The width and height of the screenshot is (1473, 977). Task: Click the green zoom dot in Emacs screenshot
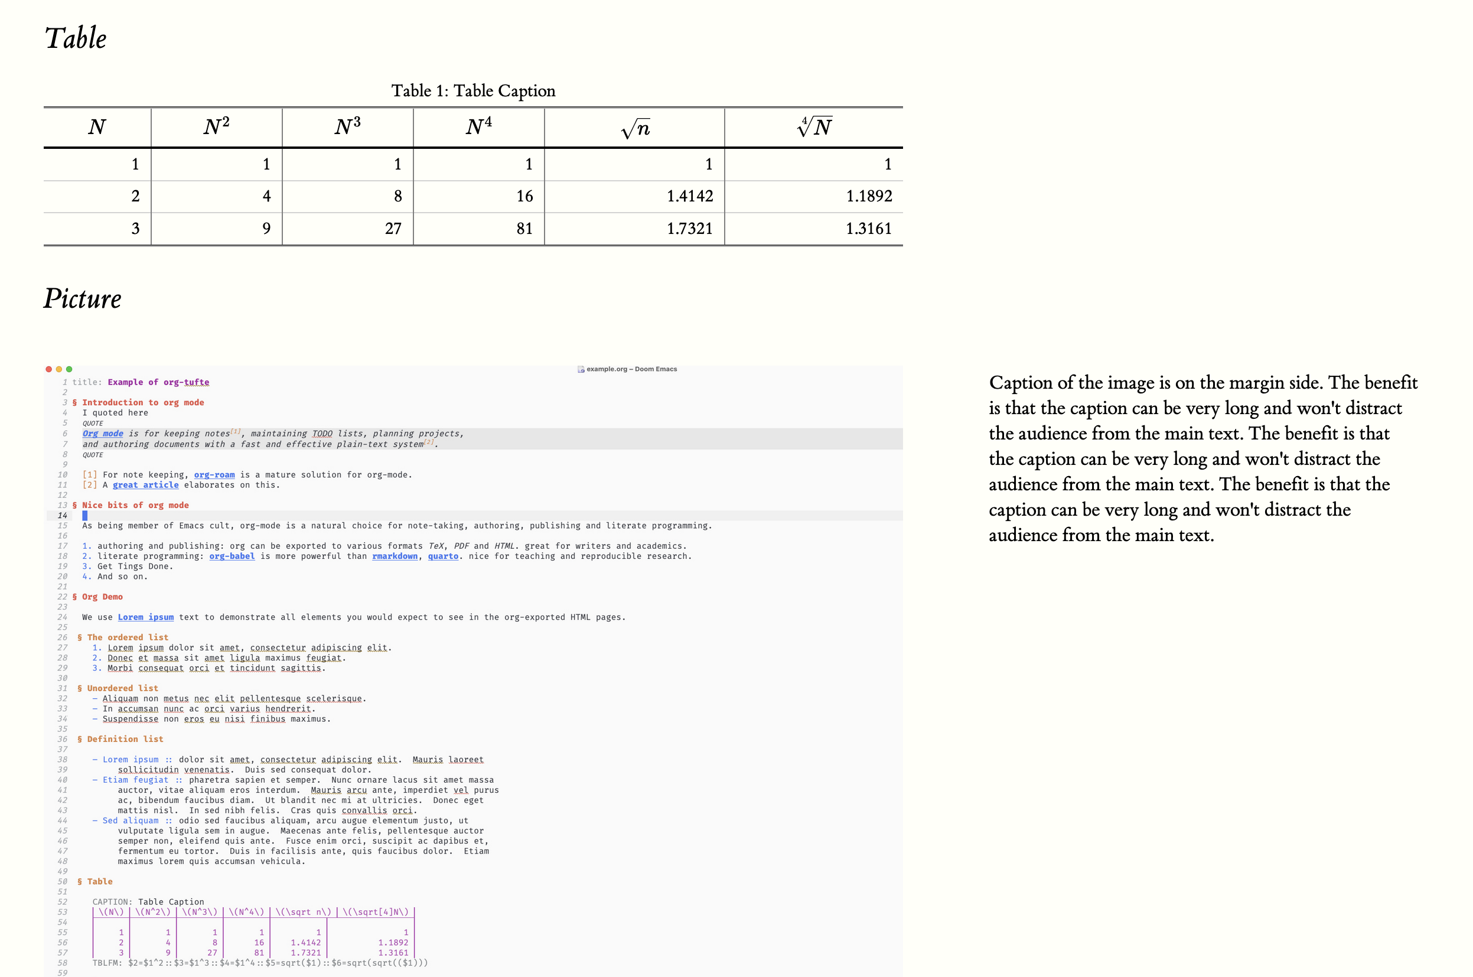(x=69, y=370)
